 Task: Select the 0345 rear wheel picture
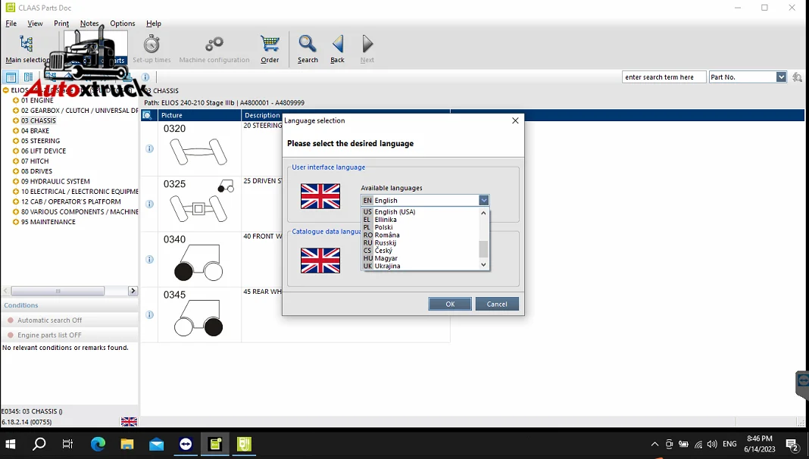tap(199, 314)
